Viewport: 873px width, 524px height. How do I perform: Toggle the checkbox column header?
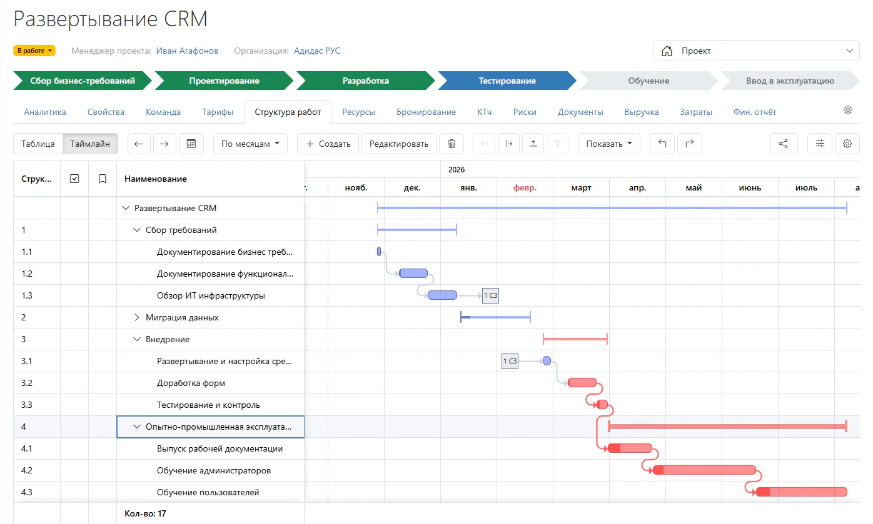click(74, 179)
